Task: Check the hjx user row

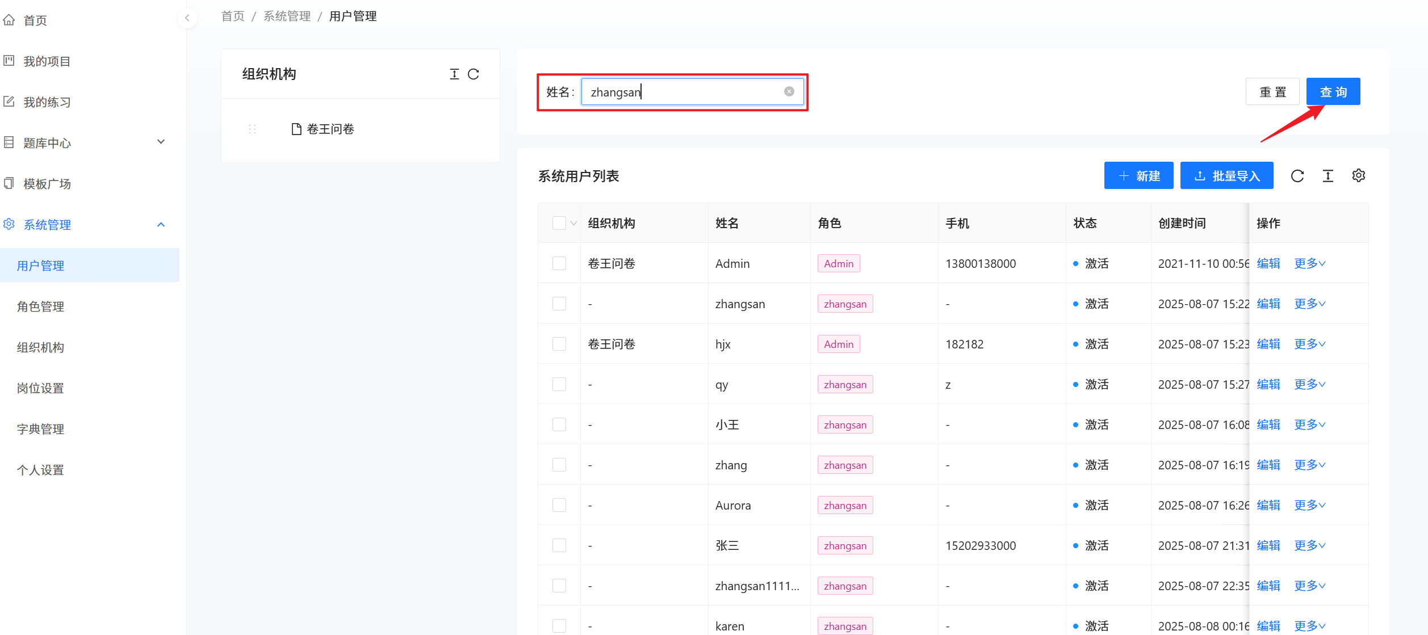Action: 559,344
